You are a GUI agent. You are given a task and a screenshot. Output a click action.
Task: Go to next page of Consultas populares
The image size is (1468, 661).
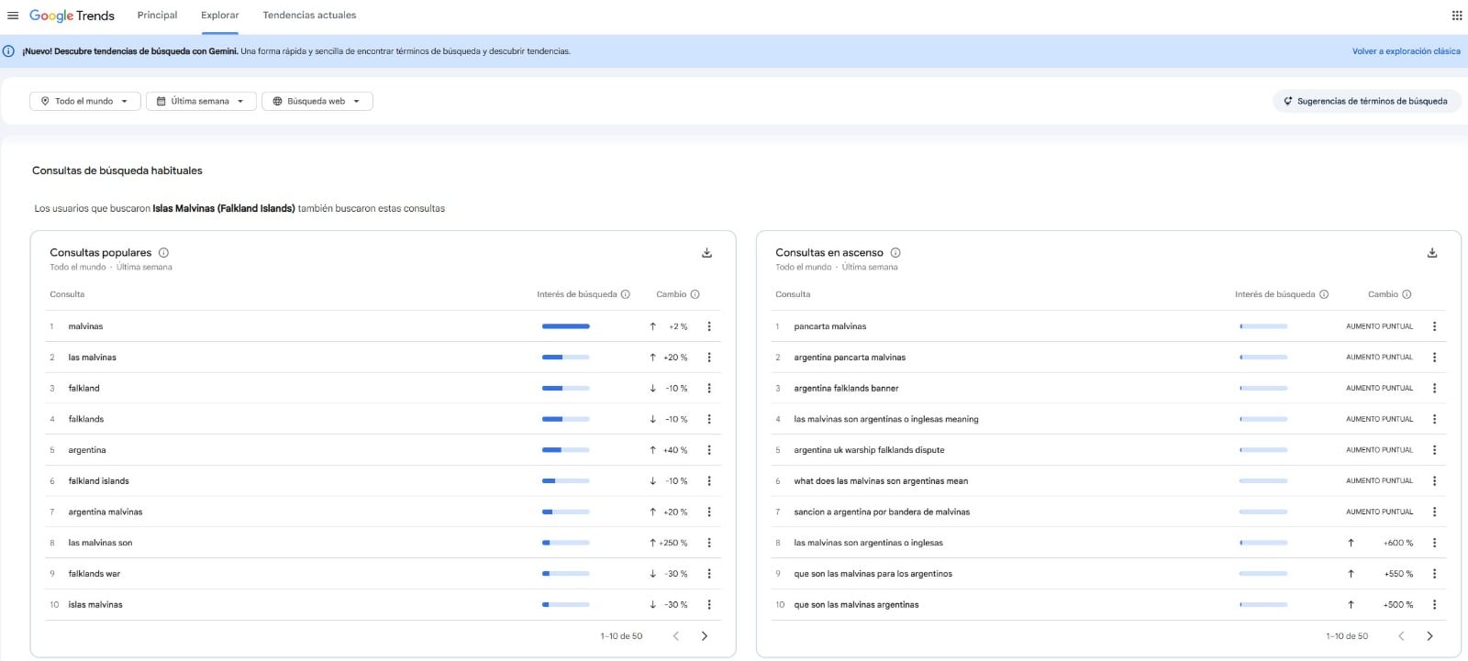tap(705, 636)
